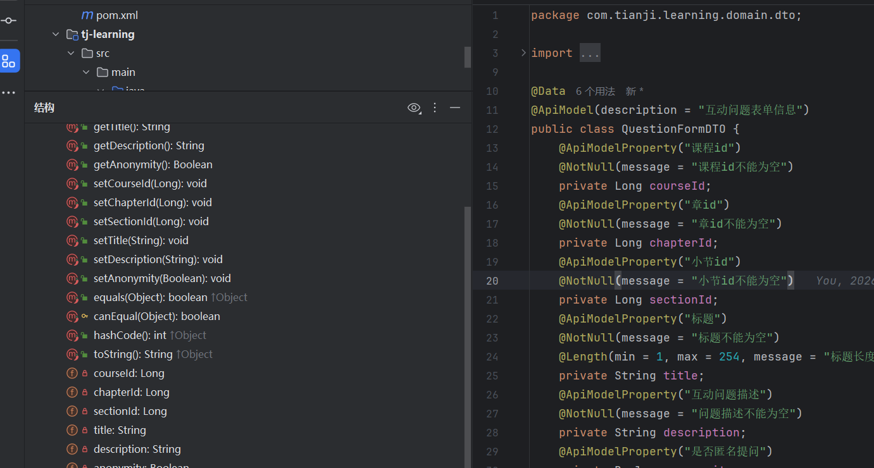
Task: Click method icon of getDescription()
Action: click(72, 145)
